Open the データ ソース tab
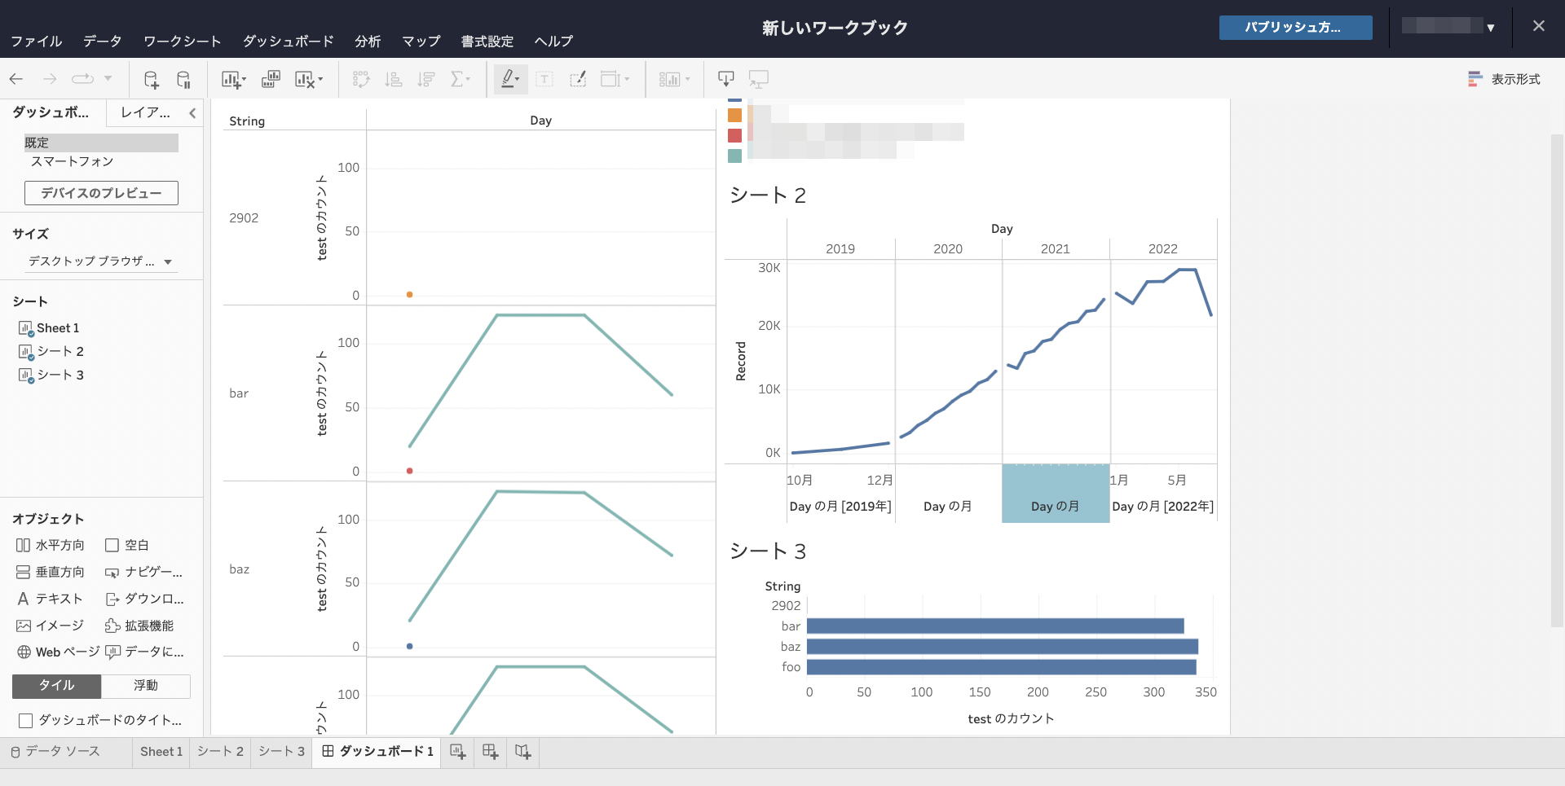This screenshot has height=786, width=1565. tap(55, 751)
